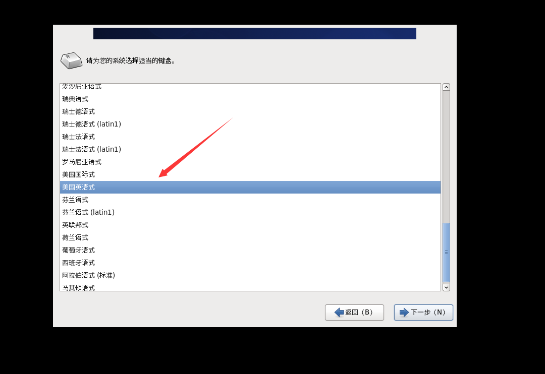Screen dimensions: 545x374
Task: Click the blue next arrow icon
Action: tap(404, 312)
